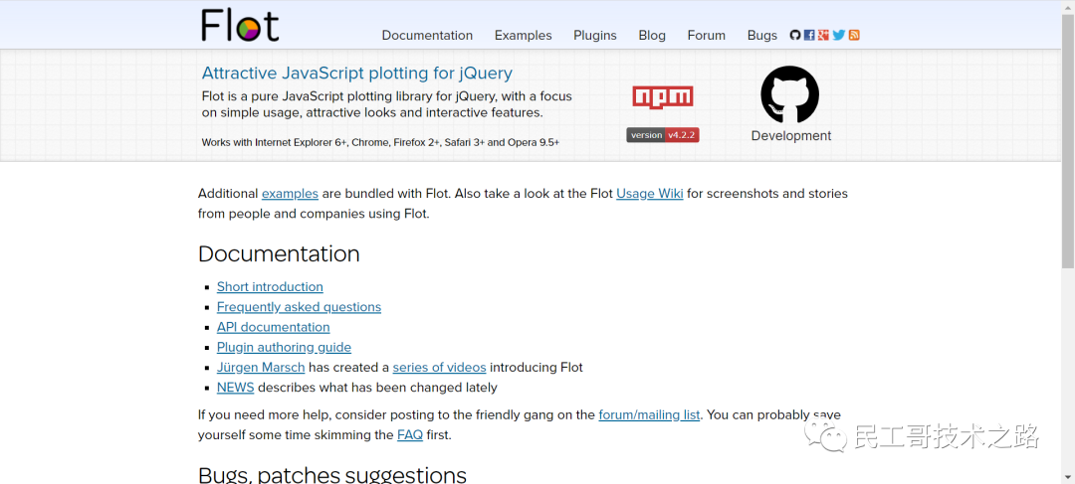Open the Forum nav item

706,35
